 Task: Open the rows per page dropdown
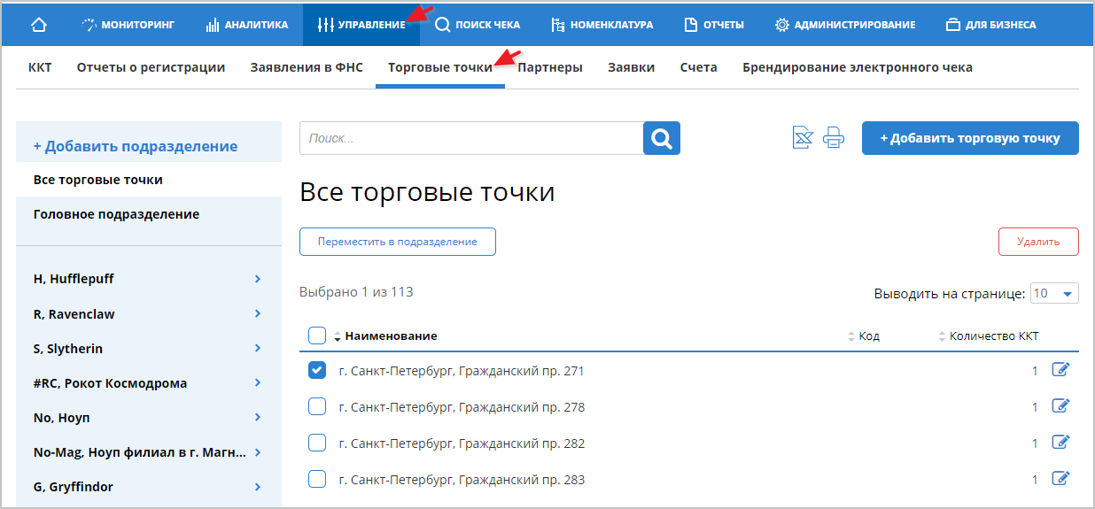(x=1054, y=293)
